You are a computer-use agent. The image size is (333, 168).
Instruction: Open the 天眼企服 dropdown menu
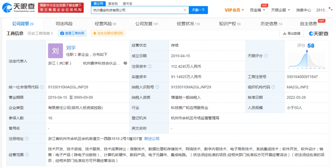coord(280,10)
